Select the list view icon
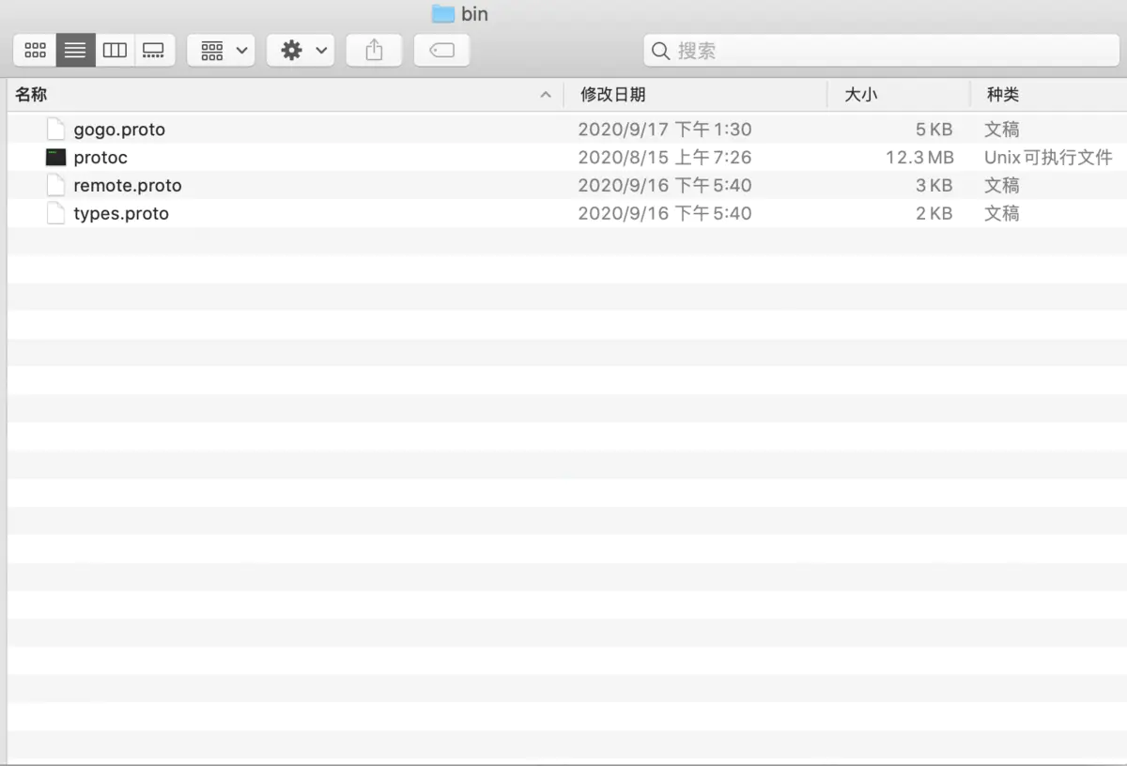The height and width of the screenshot is (766, 1127). (74, 50)
